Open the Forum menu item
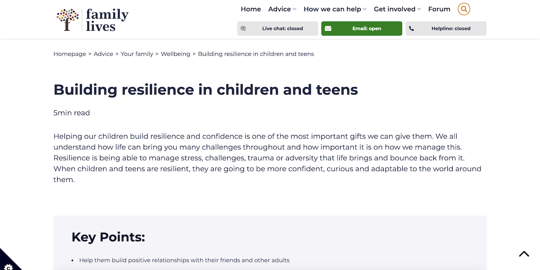This screenshot has width=540, height=270. [x=439, y=9]
